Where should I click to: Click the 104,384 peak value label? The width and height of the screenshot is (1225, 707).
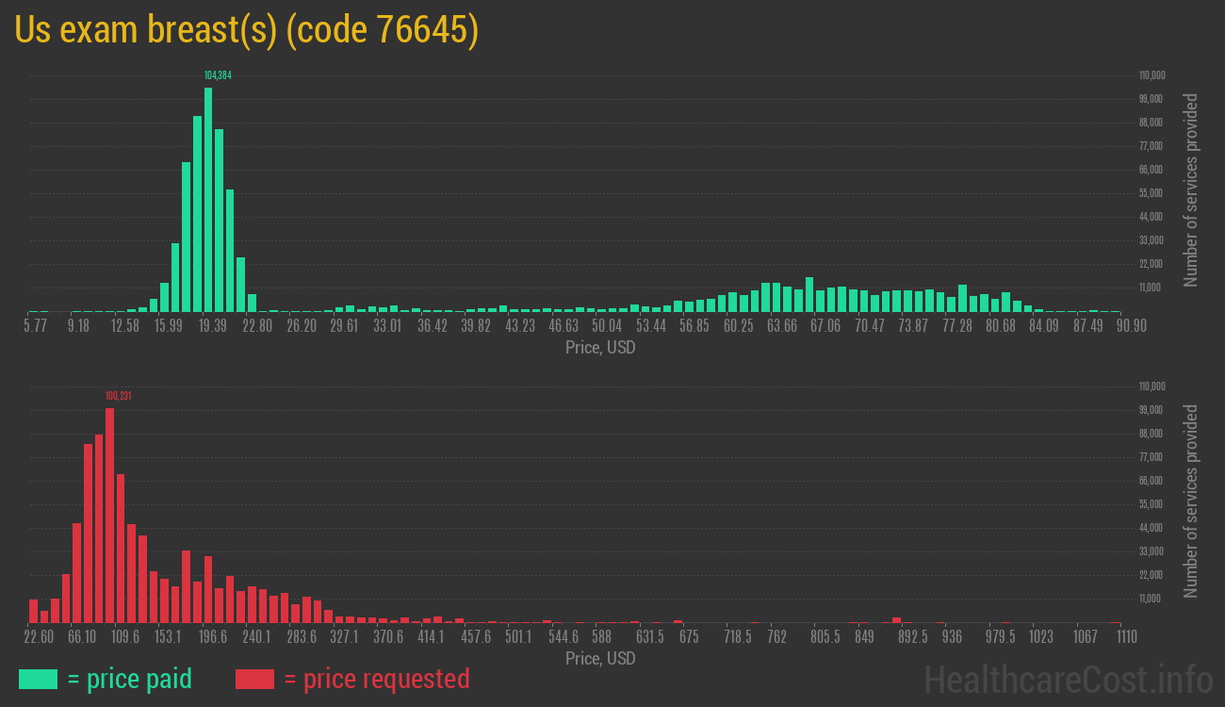pos(218,75)
